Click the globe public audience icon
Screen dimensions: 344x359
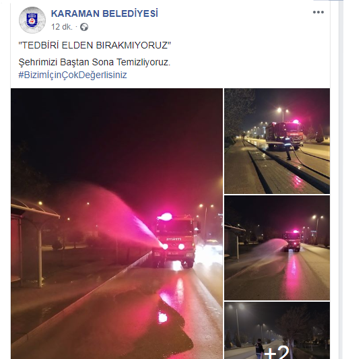tap(84, 27)
